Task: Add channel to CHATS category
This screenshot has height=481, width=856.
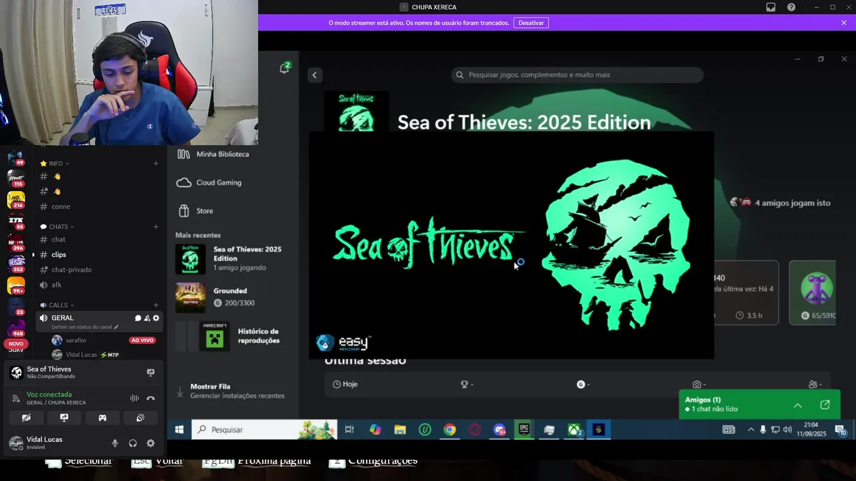Action: tap(156, 227)
